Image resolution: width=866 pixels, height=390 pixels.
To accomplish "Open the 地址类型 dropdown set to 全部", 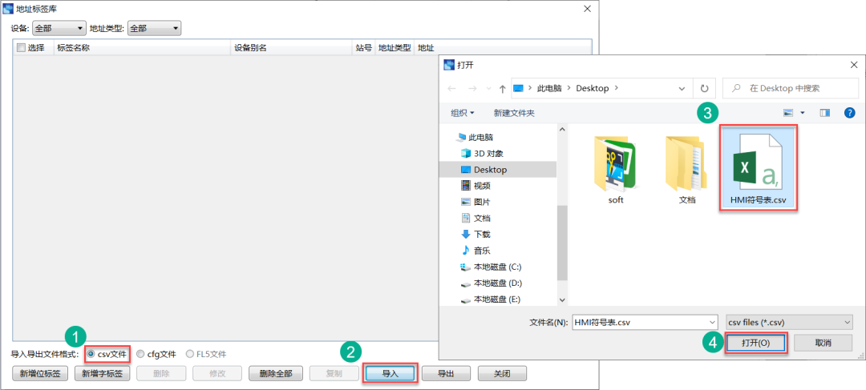I will [x=154, y=28].
